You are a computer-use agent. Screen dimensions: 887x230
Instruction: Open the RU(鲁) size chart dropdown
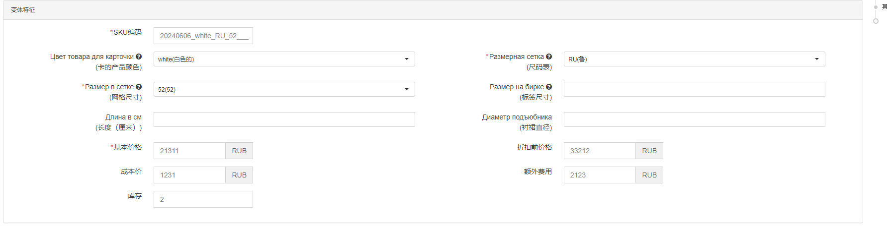click(694, 59)
